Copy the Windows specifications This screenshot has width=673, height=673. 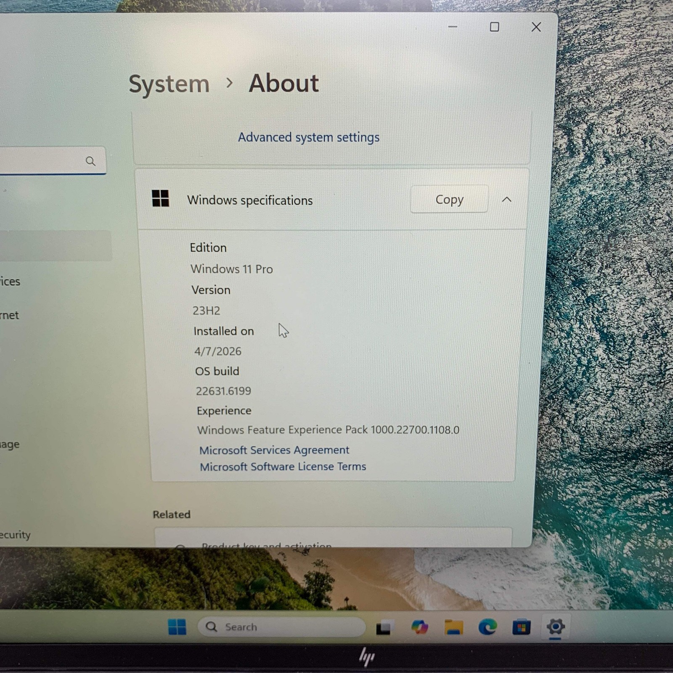(449, 199)
